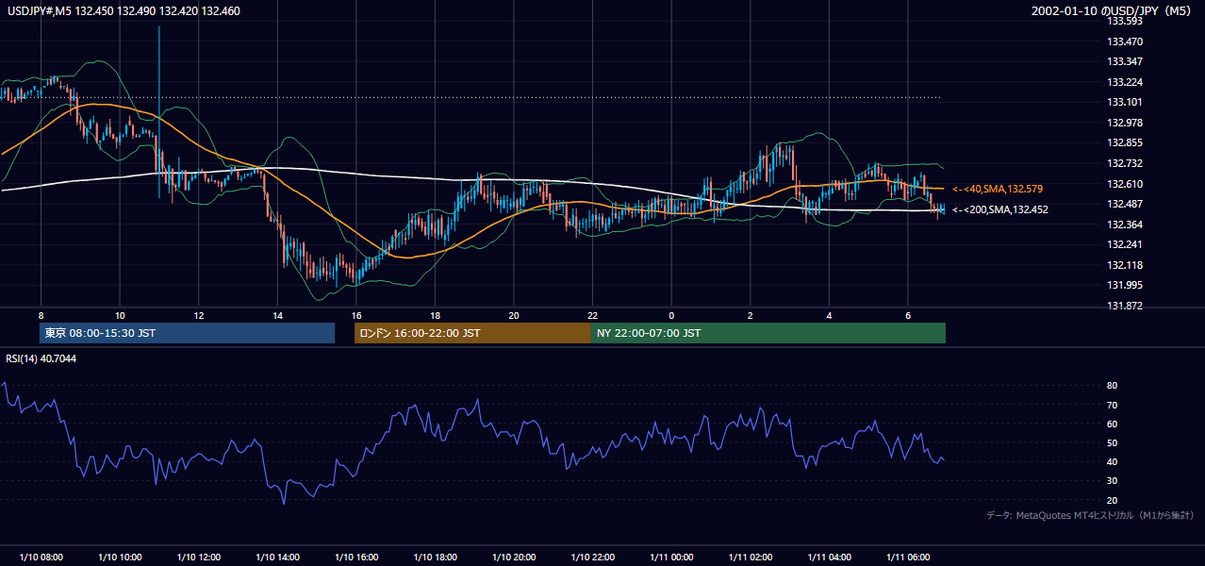Select the London 16:00-22:00 JST session bar
Screen dimensions: 1205x566
click(472, 333)
